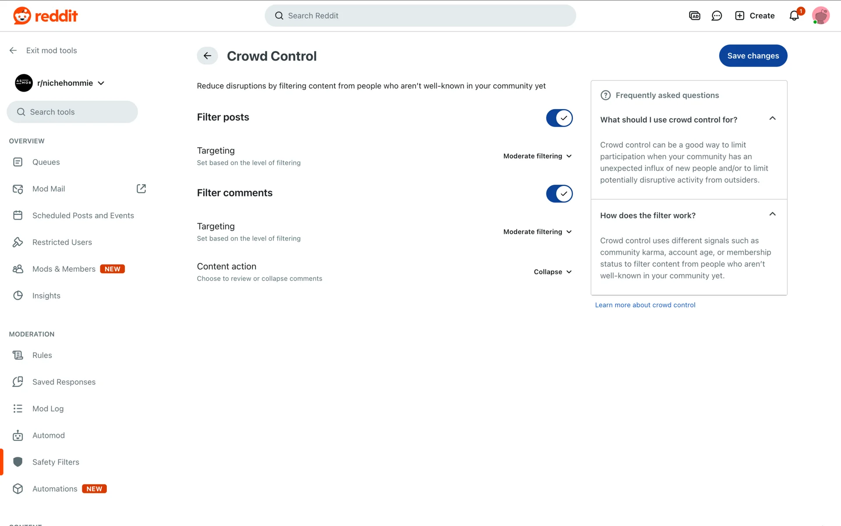Open Mod Mail external link icon
The image size is (841, 526).
[x=141, y=188]
